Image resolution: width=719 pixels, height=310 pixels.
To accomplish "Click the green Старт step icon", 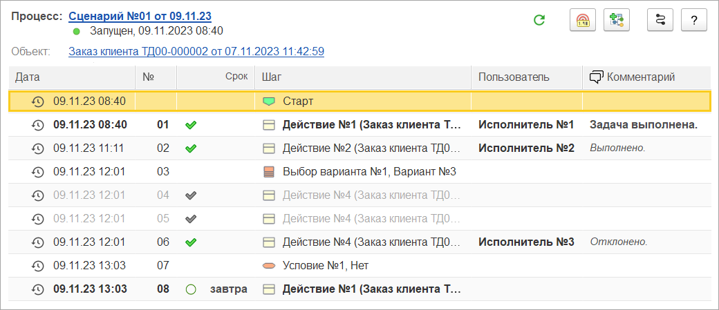I will coord(269,101).
